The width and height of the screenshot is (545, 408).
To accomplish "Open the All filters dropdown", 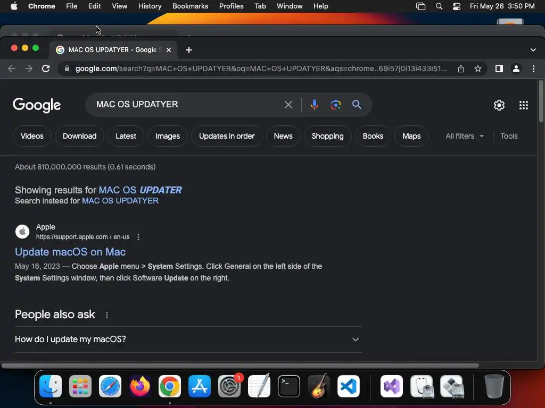I will (x=464, y=136).
